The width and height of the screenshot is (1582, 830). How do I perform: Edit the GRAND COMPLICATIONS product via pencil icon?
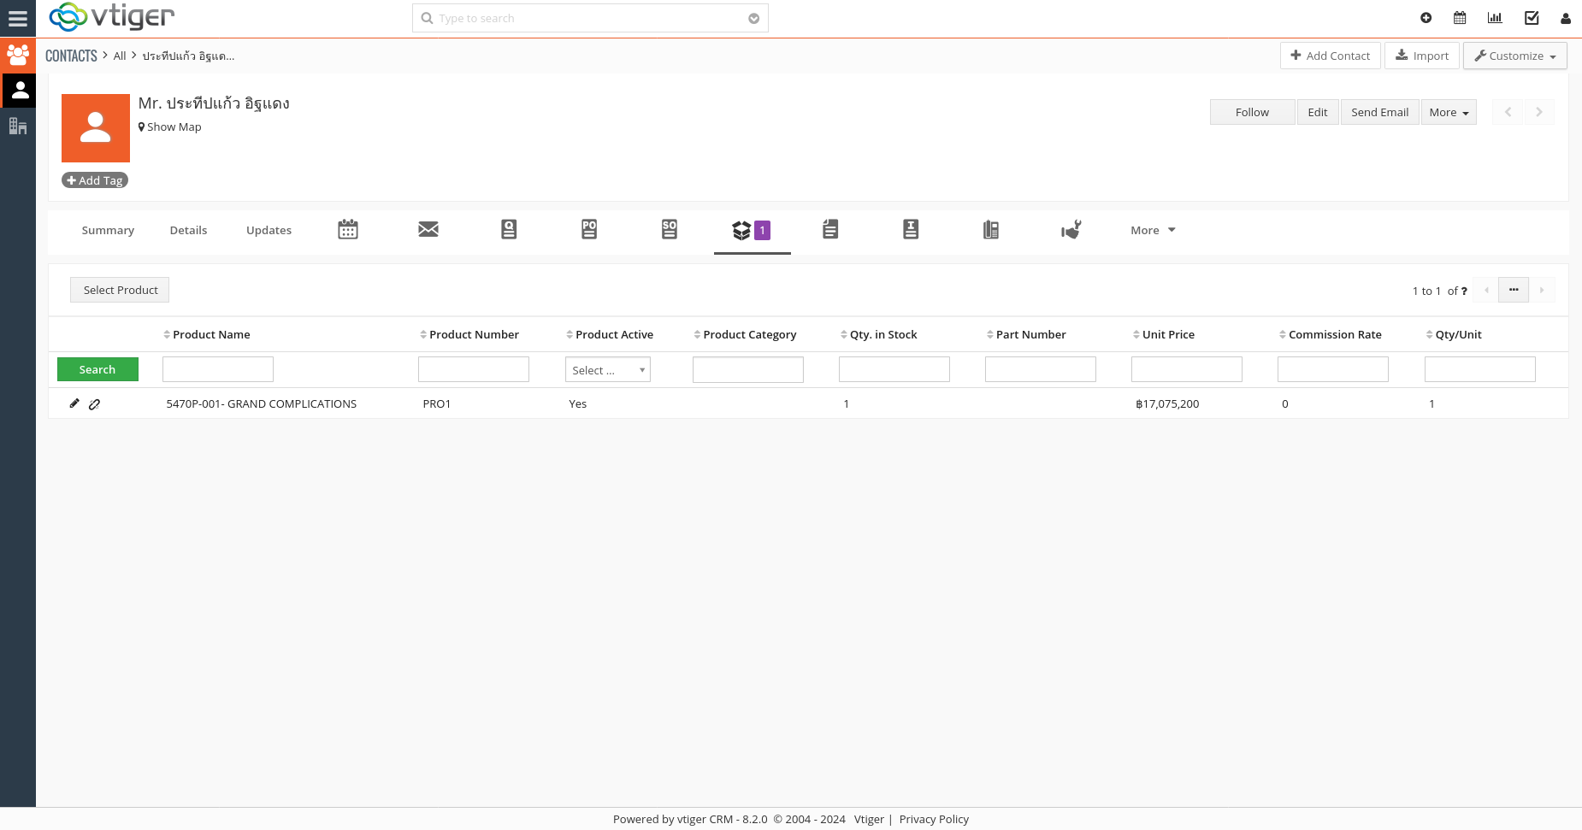[x=74, y=403]
